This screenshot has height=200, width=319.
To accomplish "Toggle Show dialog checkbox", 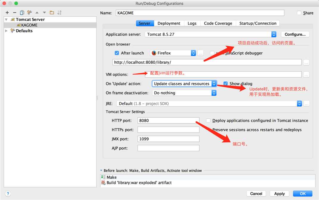I will (x=225, y=84).
